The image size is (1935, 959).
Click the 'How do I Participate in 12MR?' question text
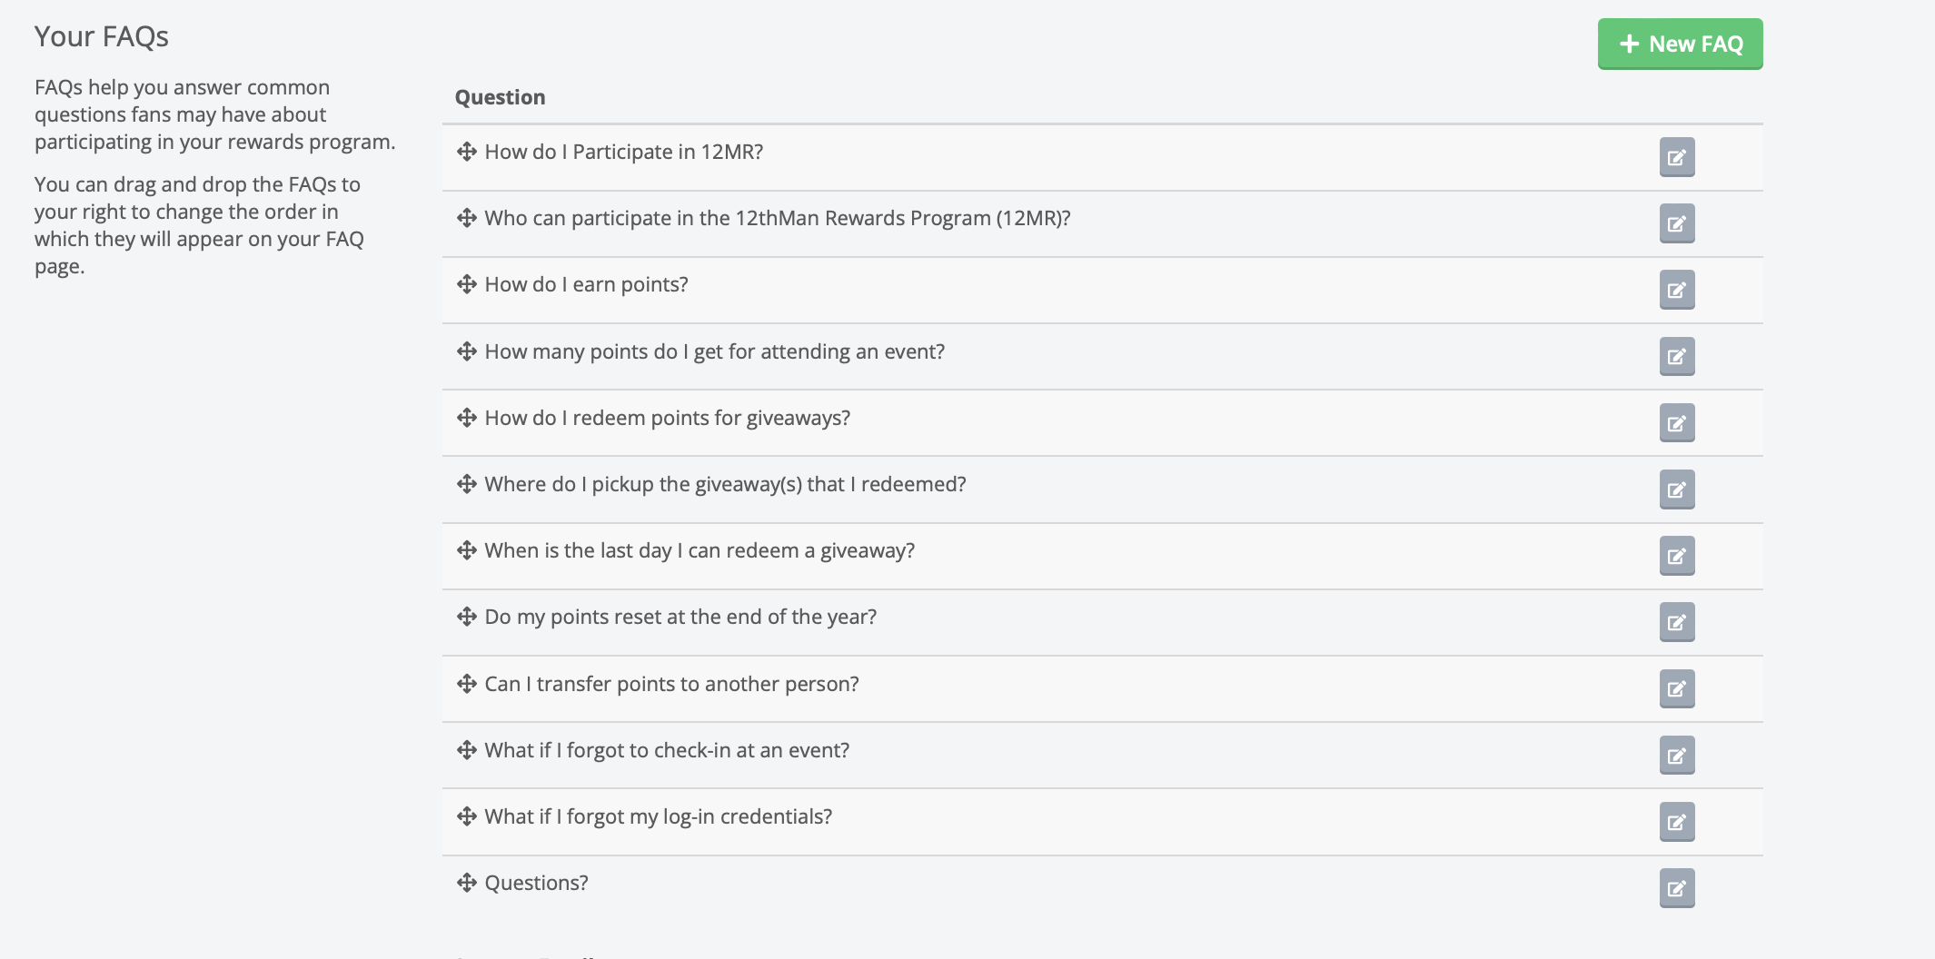623,152
